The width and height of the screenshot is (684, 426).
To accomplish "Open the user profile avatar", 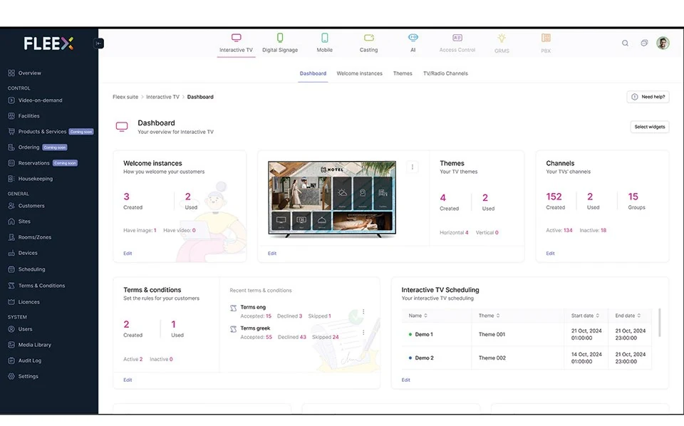I will tap(663, 43).
